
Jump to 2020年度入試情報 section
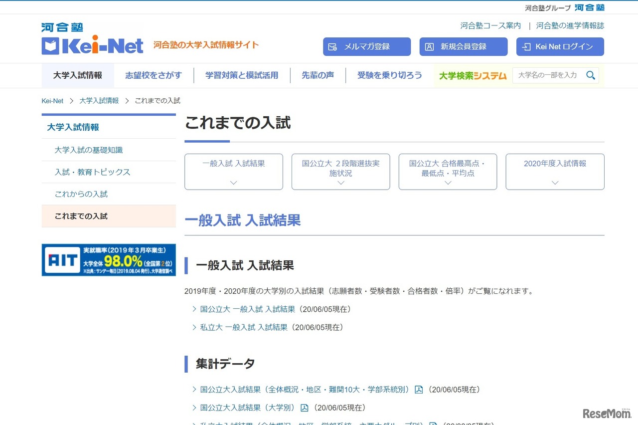click(x=555, y=172)
